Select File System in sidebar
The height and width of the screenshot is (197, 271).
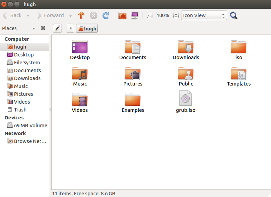[x=27, y=63]
